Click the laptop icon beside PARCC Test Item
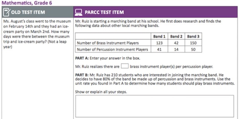Screen dimensions: 239x119 pos(79,12)
